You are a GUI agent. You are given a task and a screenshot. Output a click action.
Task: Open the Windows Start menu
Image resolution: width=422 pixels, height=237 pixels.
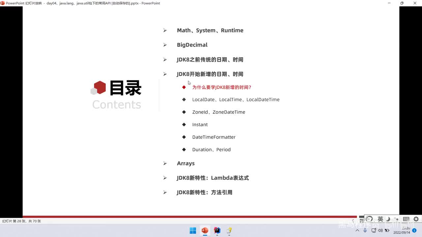pos(193,230)
